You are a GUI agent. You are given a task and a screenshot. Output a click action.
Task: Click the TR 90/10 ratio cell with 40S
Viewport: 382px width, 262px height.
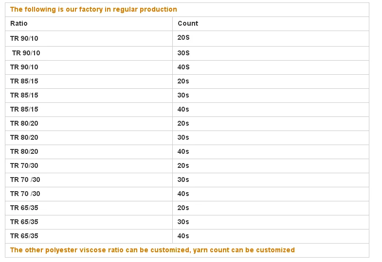click(24, 67)
